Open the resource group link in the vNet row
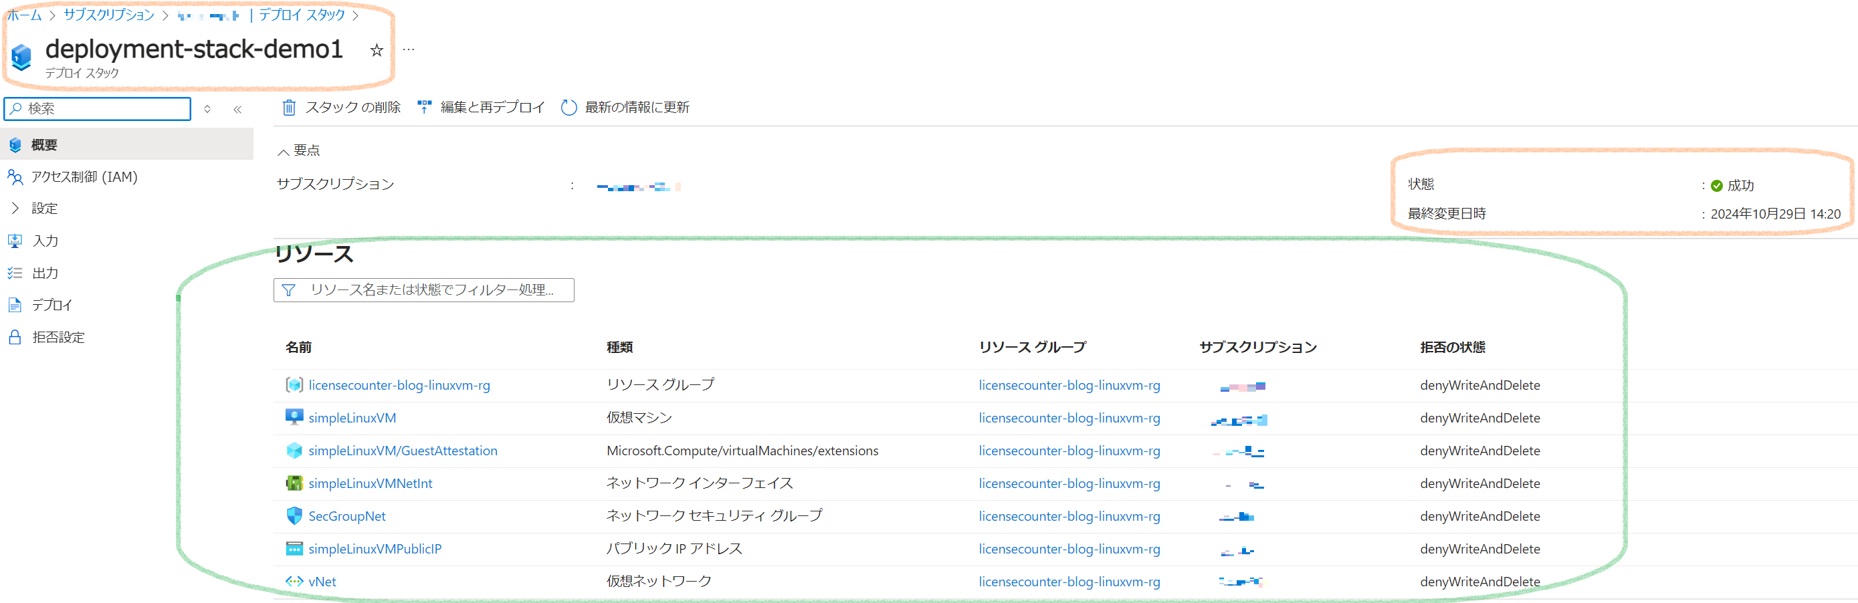 [1069, 582]
